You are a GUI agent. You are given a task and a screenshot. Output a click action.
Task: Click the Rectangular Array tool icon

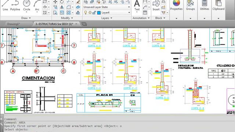pyautogui.click(x=69, y=12)
